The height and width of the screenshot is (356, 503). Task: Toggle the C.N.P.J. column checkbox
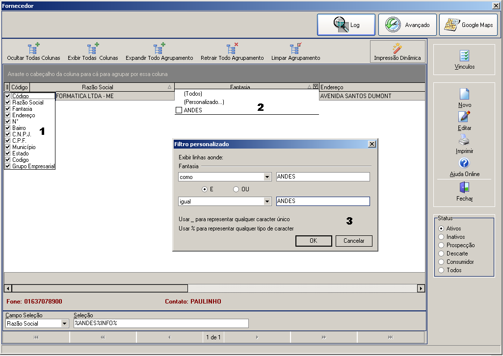[8, 134]
